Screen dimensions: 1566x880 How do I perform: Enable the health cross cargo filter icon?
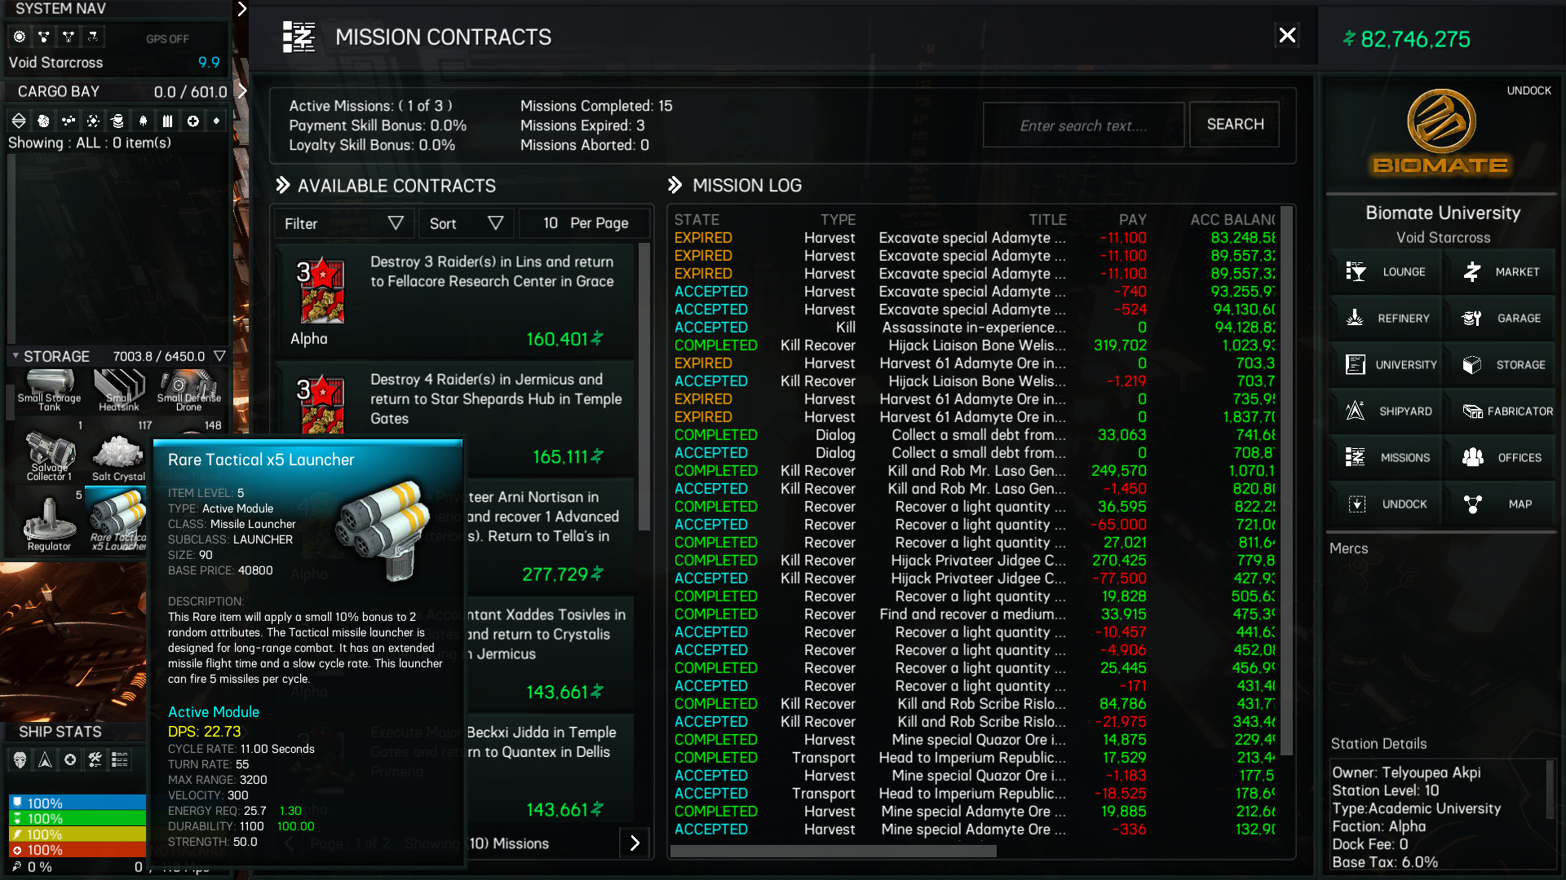pos(193,120)
